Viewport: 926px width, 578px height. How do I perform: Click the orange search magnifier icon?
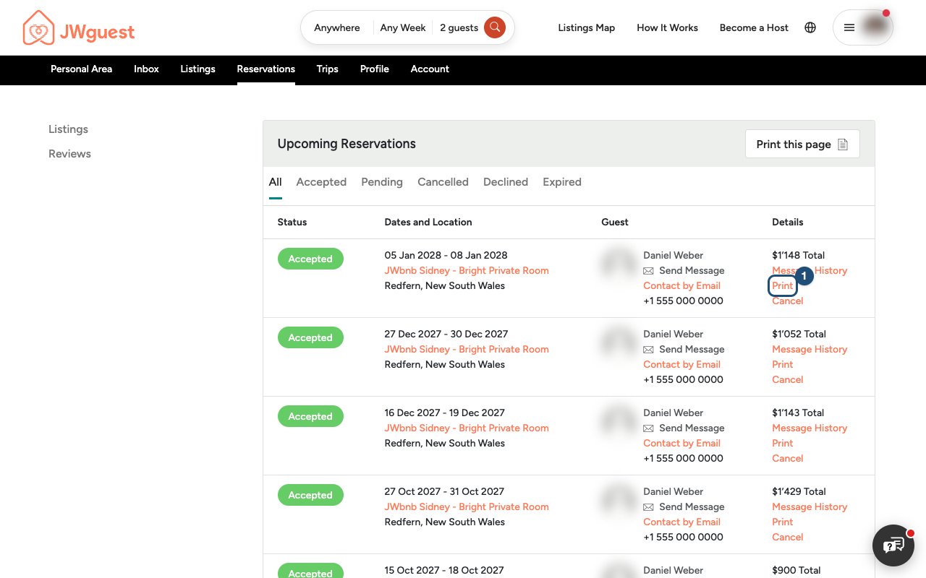click(x=495, y=27)
